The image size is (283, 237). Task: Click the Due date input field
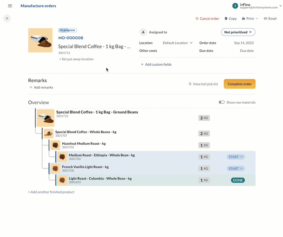tap(247, 51)
